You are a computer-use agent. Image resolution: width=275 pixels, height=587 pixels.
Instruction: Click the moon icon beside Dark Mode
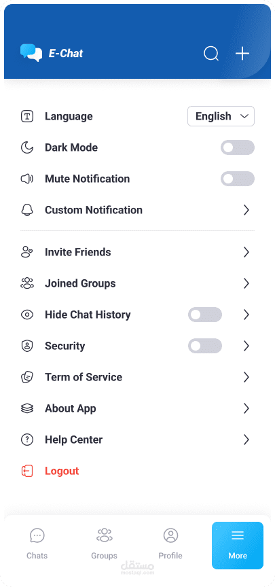click(x=27, y=147)
